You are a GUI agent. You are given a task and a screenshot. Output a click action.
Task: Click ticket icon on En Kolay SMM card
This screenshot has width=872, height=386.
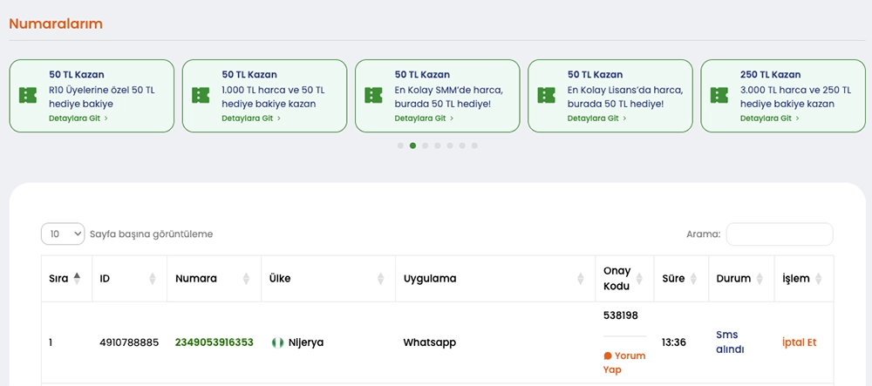coord(373,96)
